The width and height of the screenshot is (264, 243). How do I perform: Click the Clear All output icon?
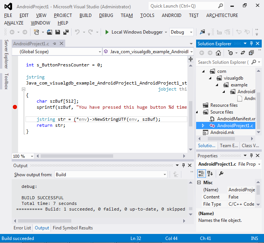point(176,174)
